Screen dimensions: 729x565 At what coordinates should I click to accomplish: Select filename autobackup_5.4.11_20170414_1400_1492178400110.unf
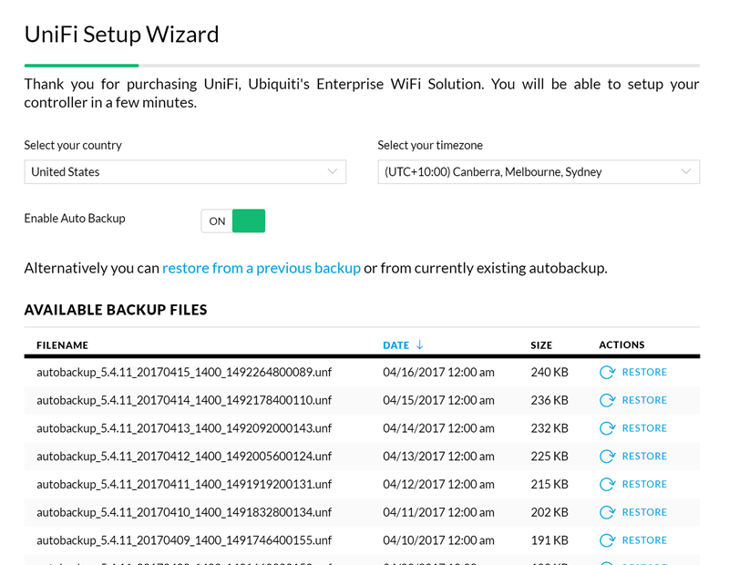pyautogui.click(x=184, y=400)
